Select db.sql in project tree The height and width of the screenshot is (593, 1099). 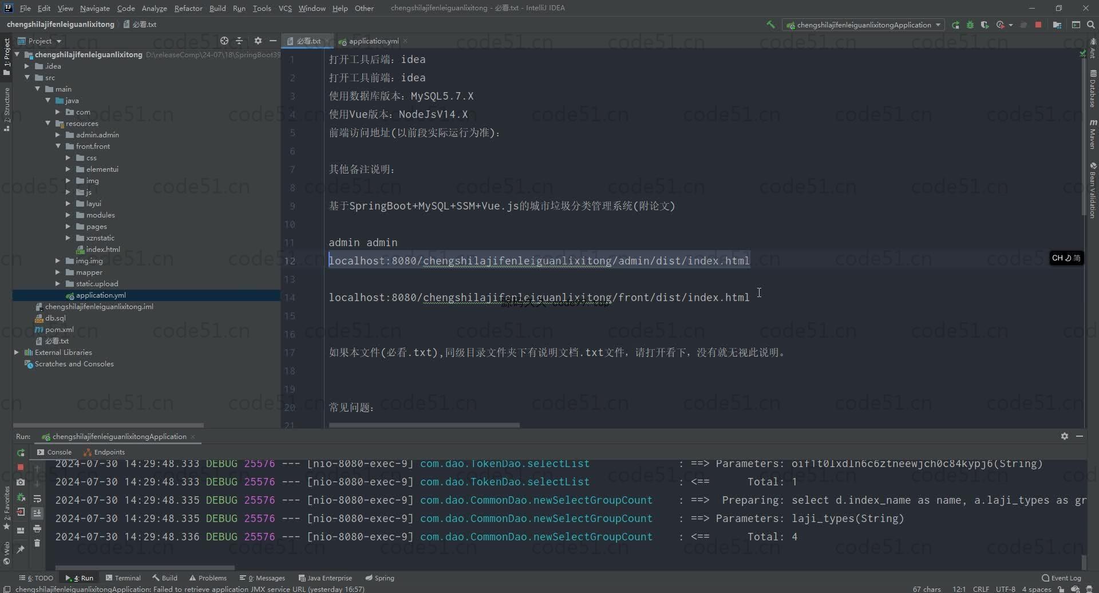(x=55, y=318)
